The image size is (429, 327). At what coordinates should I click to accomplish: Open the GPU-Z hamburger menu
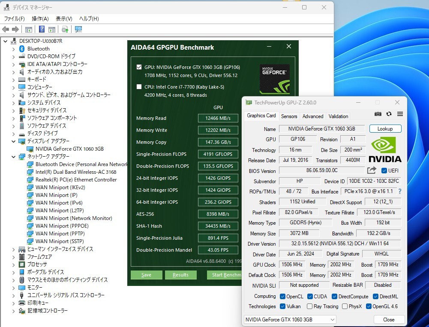pos(400,114)
